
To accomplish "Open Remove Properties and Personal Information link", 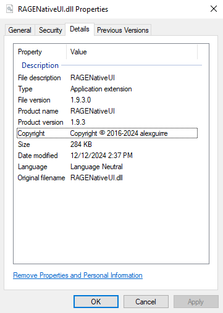I will (78, 275).
